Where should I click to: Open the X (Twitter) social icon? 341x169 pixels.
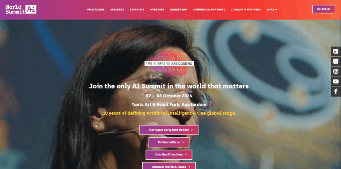[x=336, y=61]
